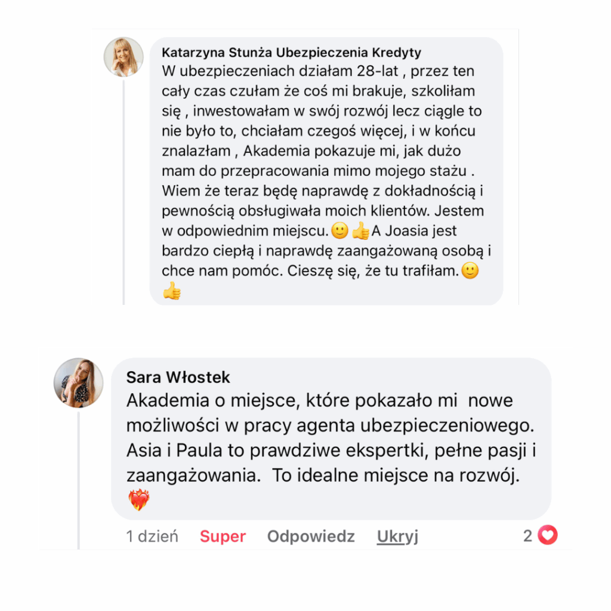This screenshot has height=611, width=611.
Task: View the reaction count '2' list
Action: point(528,536)
